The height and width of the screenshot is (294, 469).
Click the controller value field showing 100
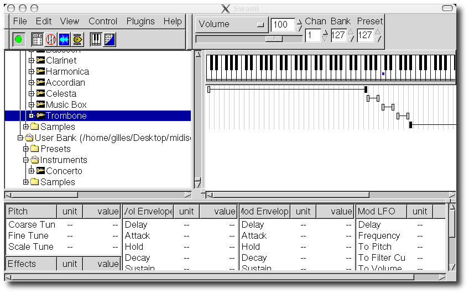click(x=283, y=24)
